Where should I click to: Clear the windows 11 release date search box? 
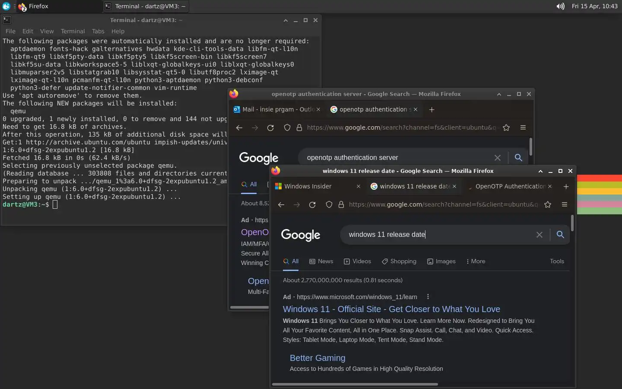pyautogui.click(x=539, y=235)
